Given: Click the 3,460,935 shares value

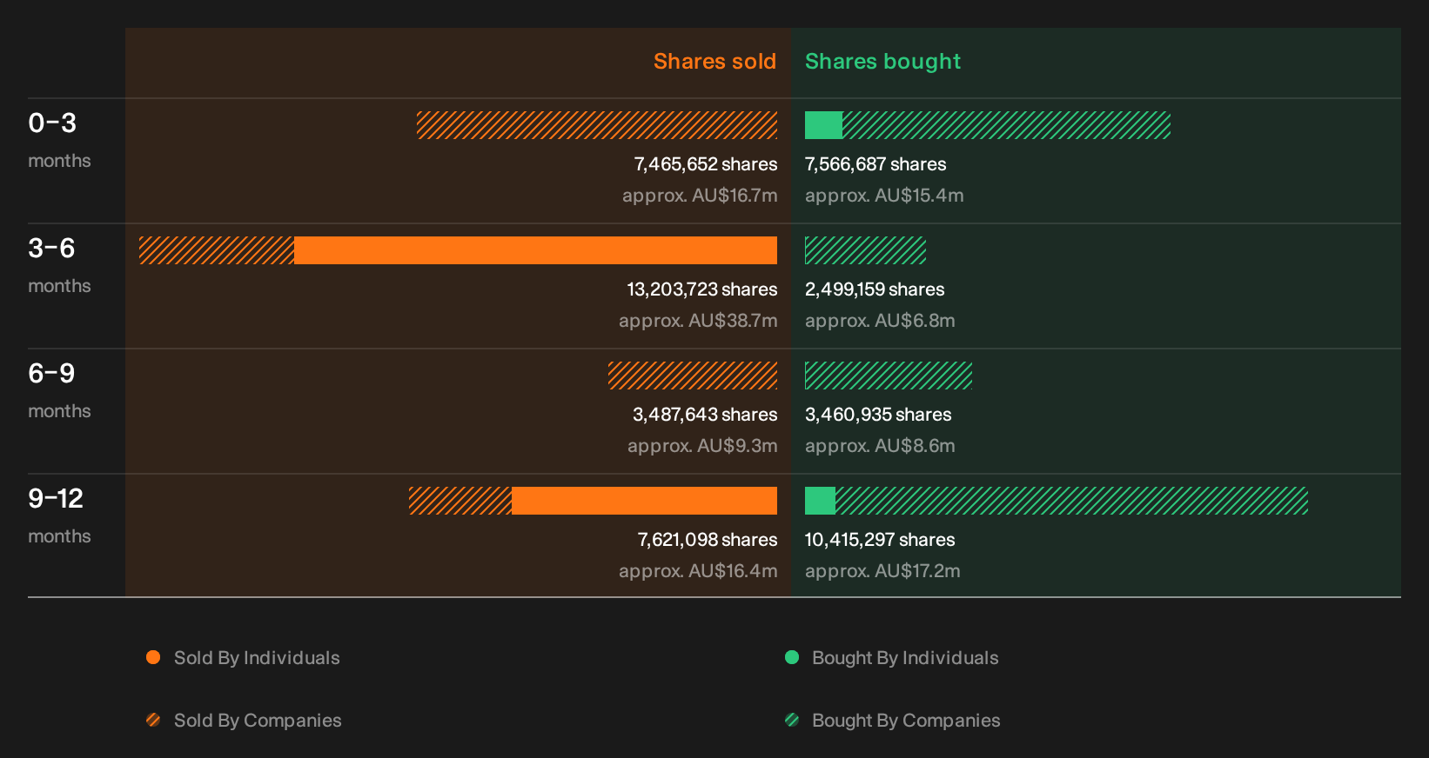Looking at the screenshot, I should pos(878,415).
